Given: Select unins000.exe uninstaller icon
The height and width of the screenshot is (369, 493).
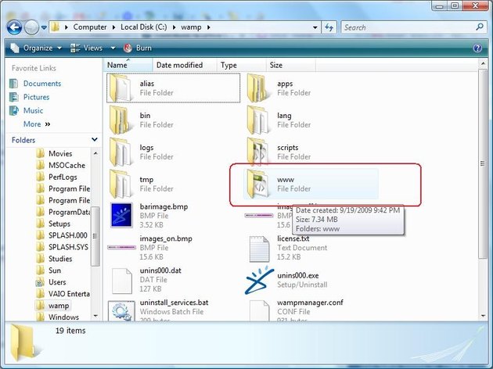Looking at the screenshot, I should coord(259,280).
